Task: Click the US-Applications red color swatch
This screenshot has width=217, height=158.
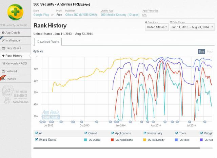Action: (x=112, y=140)
